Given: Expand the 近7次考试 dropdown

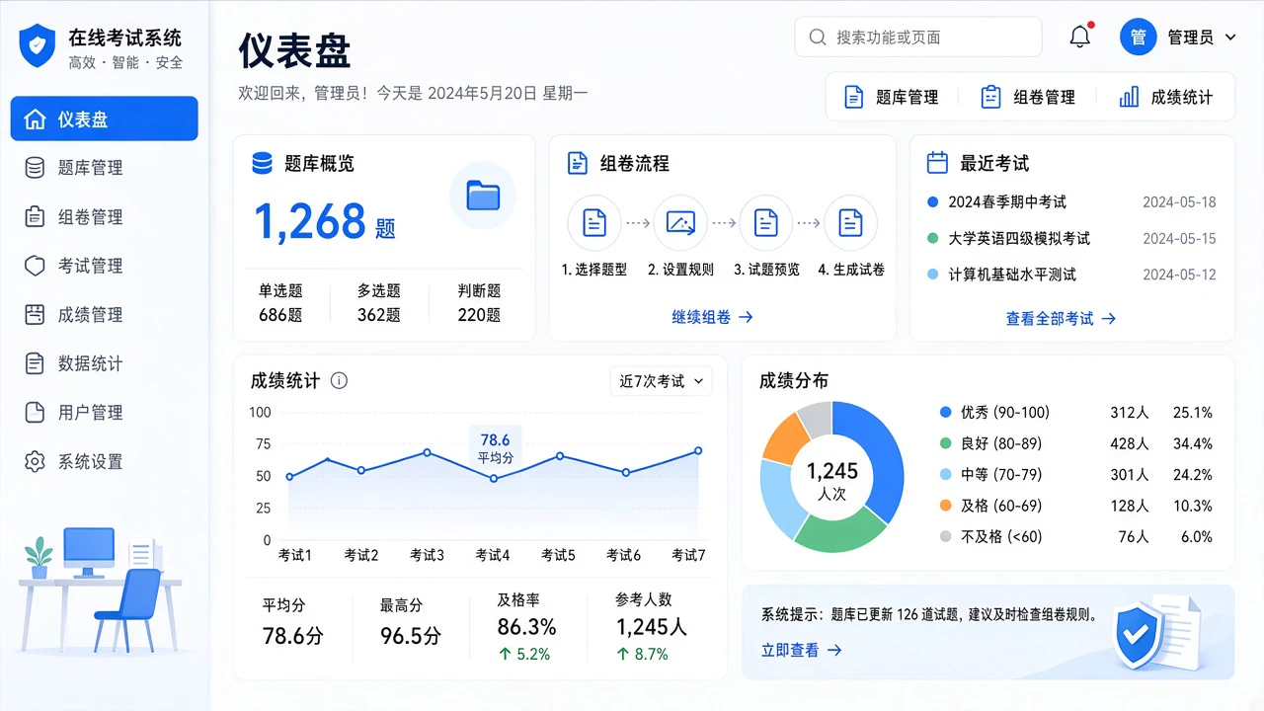Looking at the screenshot, I should point(661,381).
